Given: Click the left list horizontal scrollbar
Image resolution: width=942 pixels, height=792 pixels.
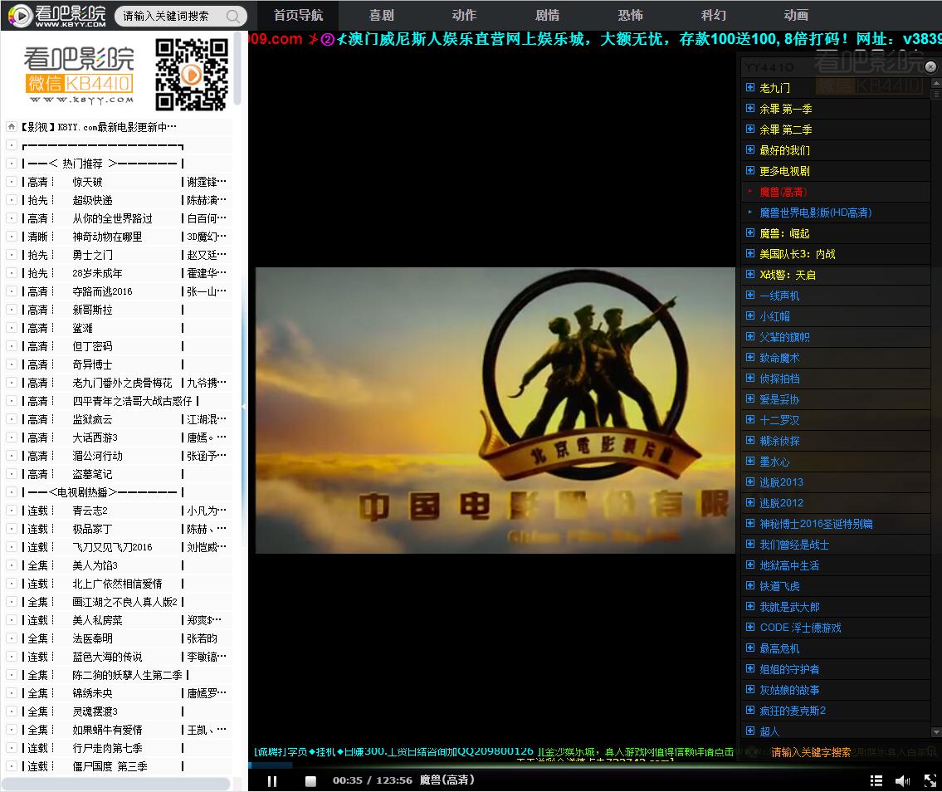Looking at the screenshot, I should tap(116, 784).
